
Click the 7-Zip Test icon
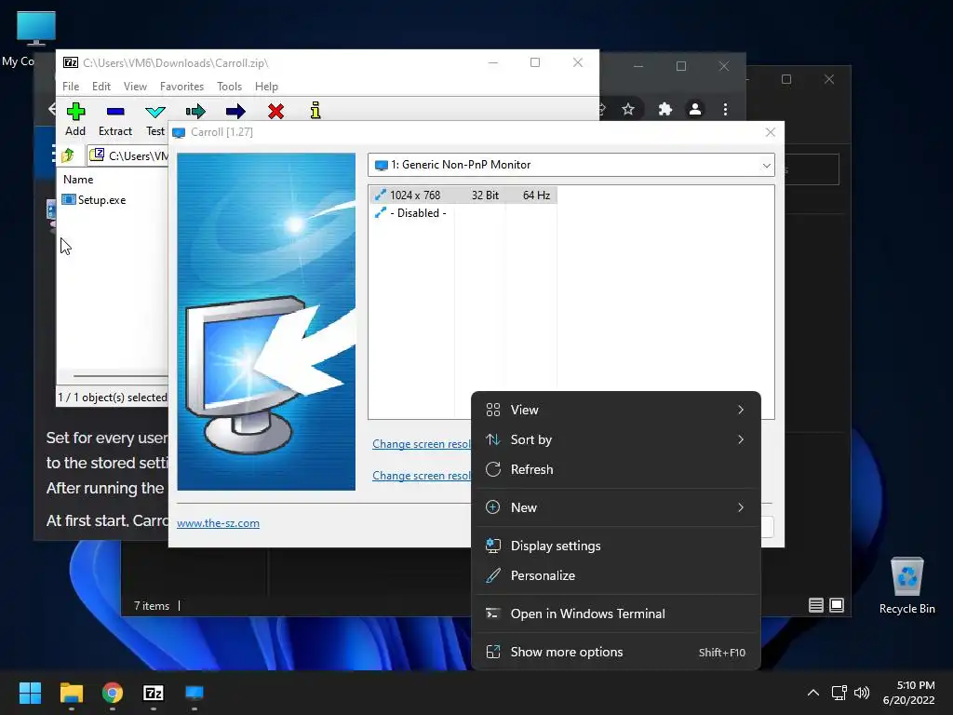point(155,112)
